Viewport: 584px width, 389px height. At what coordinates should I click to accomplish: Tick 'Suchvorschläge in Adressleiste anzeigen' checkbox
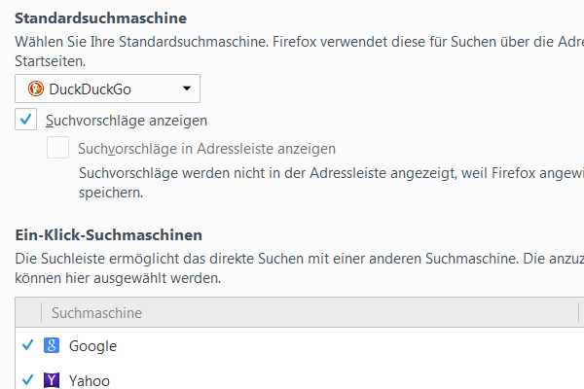[58, 149]
